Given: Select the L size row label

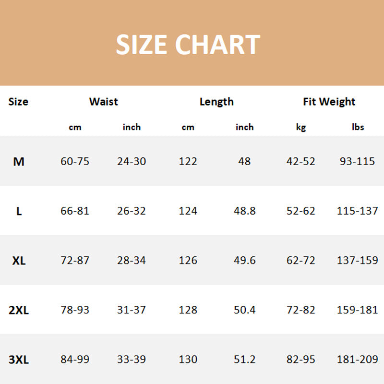Looking at the screenshot, I should point(19,211).
